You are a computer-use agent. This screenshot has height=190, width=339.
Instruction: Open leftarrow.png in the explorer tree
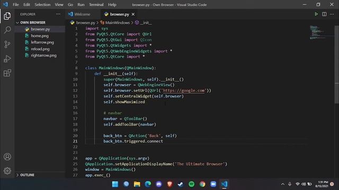[x=42, y=42]
